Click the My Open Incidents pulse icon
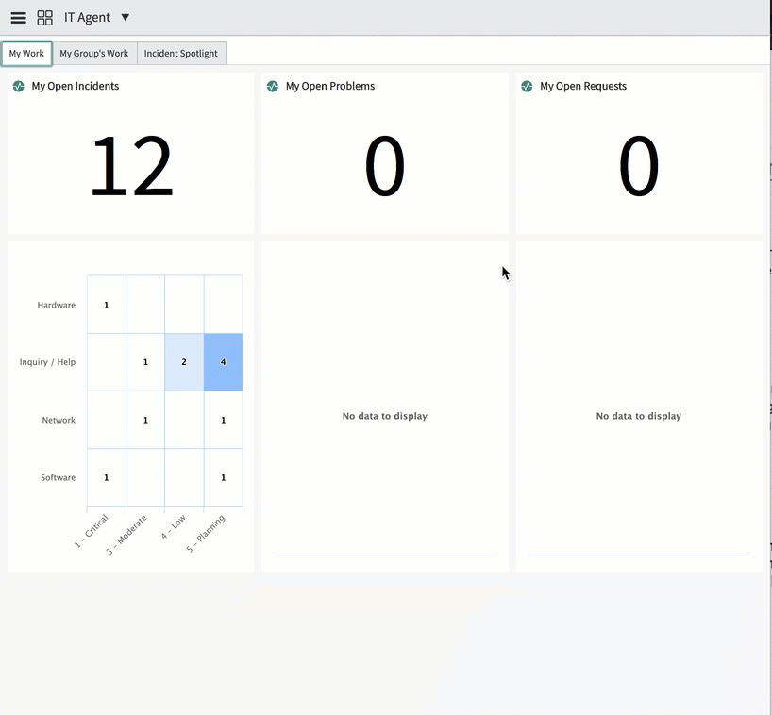Screen dimensions: 772x715 coord(18,86)
